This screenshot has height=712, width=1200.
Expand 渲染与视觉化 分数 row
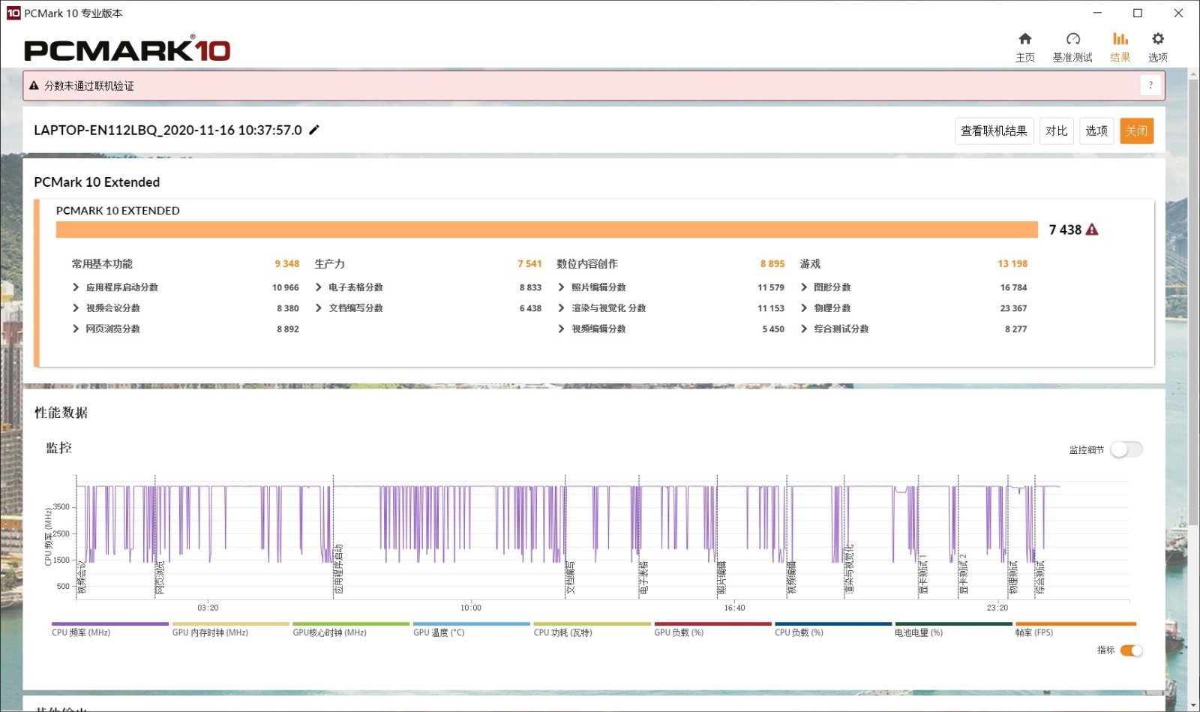561,308
